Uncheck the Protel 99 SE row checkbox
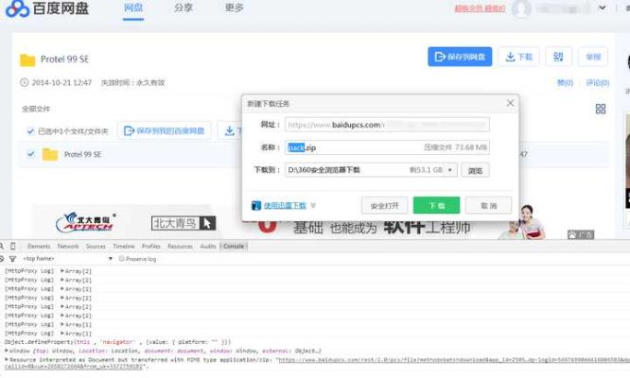Image resolution: width=630 pixels, height=378 pixels. pyautogui.click(x=30, y=154)
